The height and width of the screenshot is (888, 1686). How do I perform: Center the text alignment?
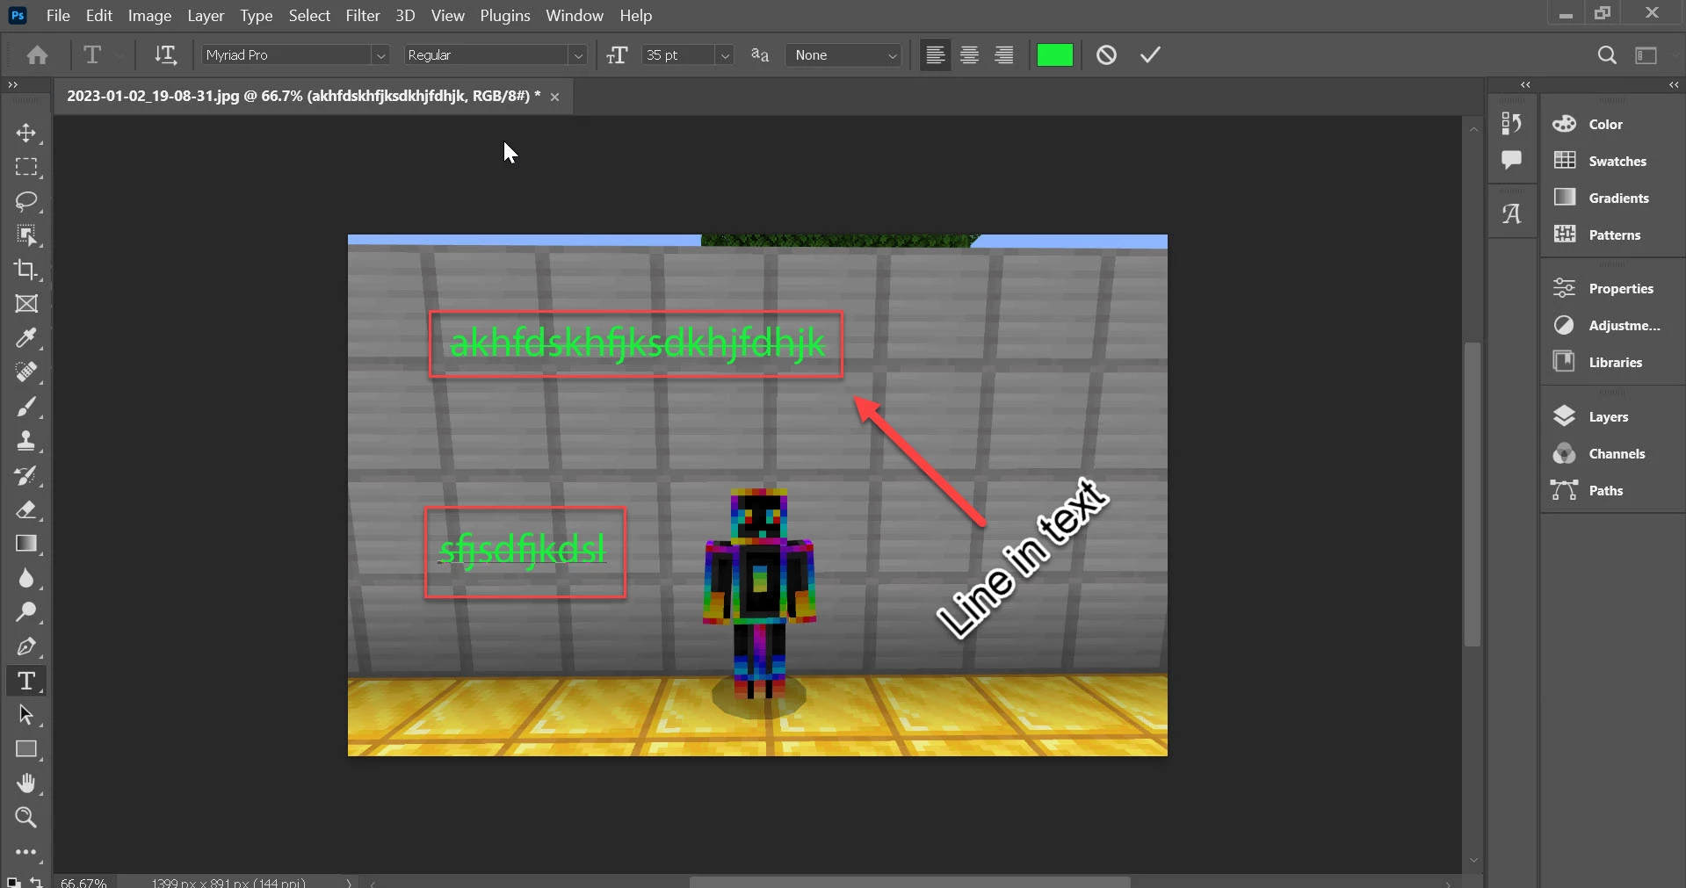[970, 55]
